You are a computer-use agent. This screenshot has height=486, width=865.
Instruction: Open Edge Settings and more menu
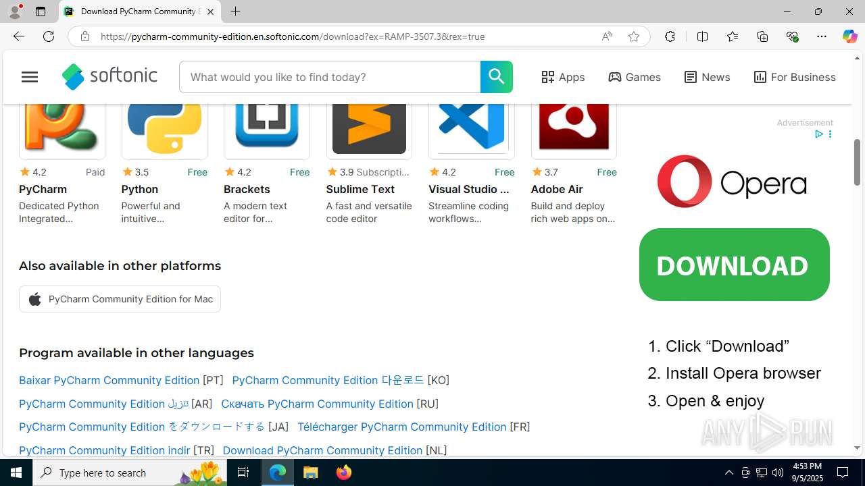822,36
